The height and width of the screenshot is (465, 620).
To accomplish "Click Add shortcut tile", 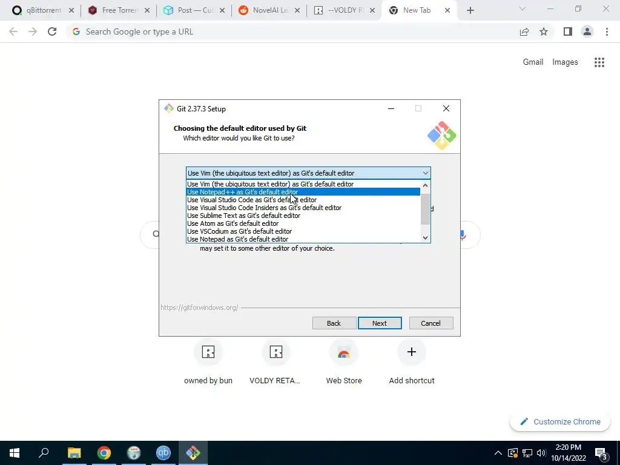I will click(412, 361).
